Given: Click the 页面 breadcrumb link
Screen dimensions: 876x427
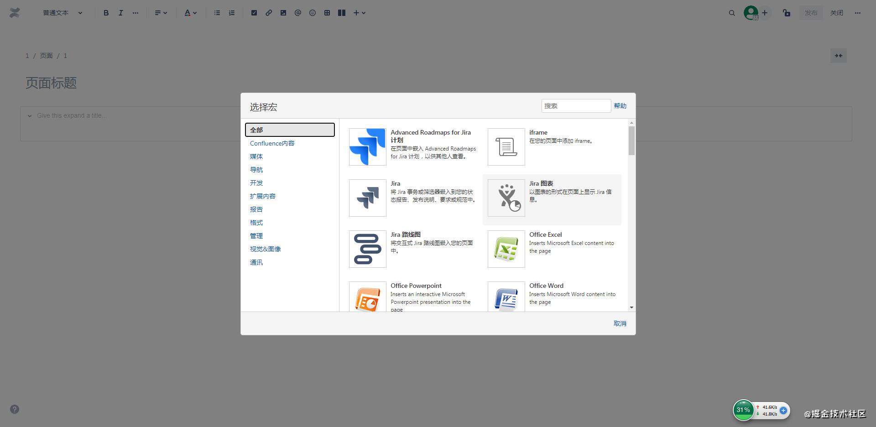Looking at the screenshot, I should pos(46,56).
